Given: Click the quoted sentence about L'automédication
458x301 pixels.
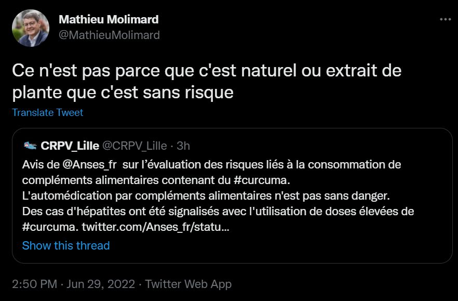Looking at the screenshot, I should tap(206, 195).
